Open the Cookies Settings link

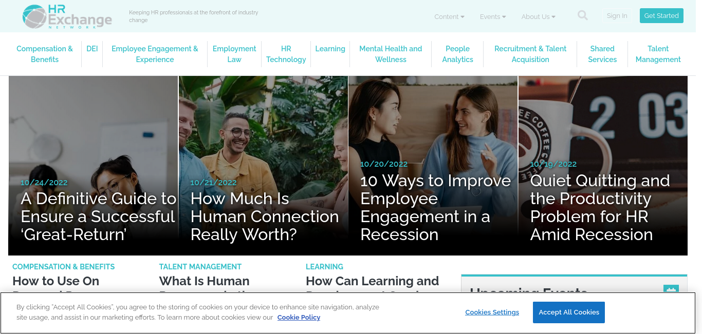coord(492,312)
